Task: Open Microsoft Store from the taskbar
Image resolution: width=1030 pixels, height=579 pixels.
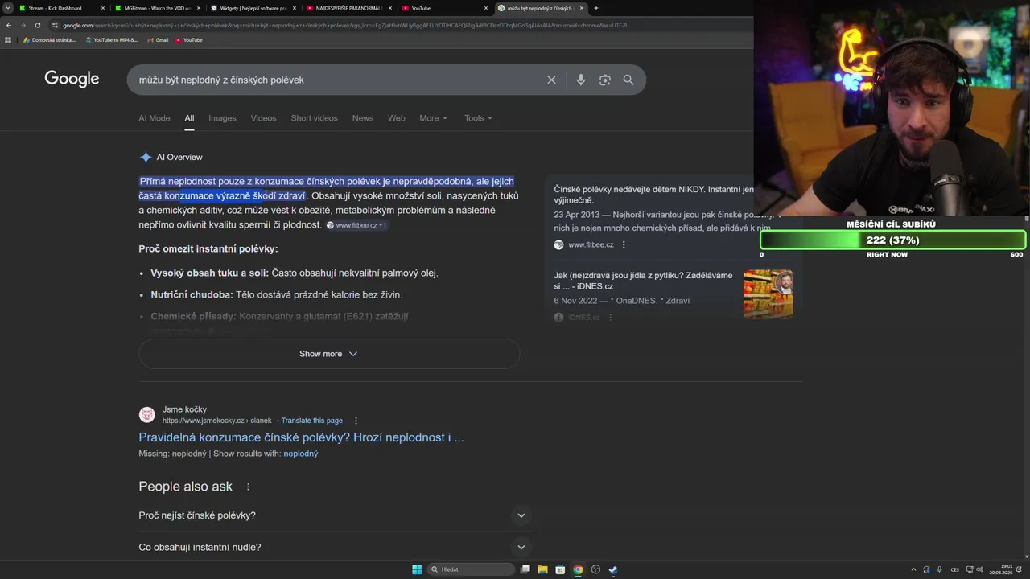Action: (560, 569)
